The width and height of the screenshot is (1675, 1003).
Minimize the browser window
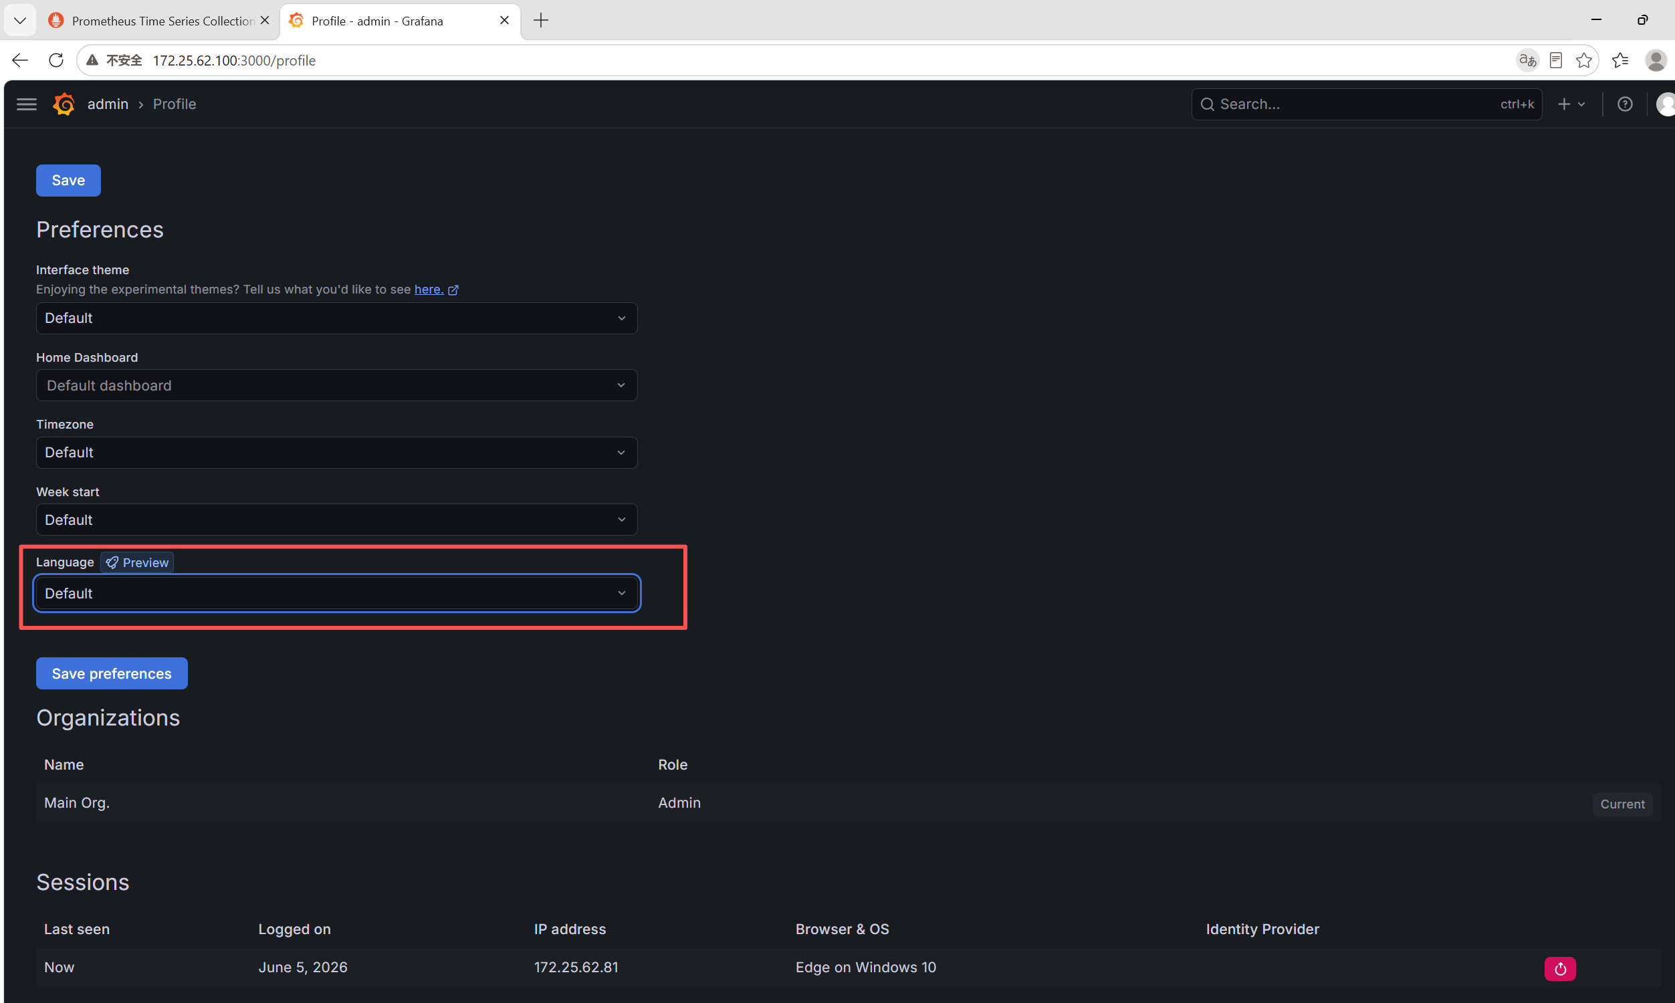(x=1596, y=19)
